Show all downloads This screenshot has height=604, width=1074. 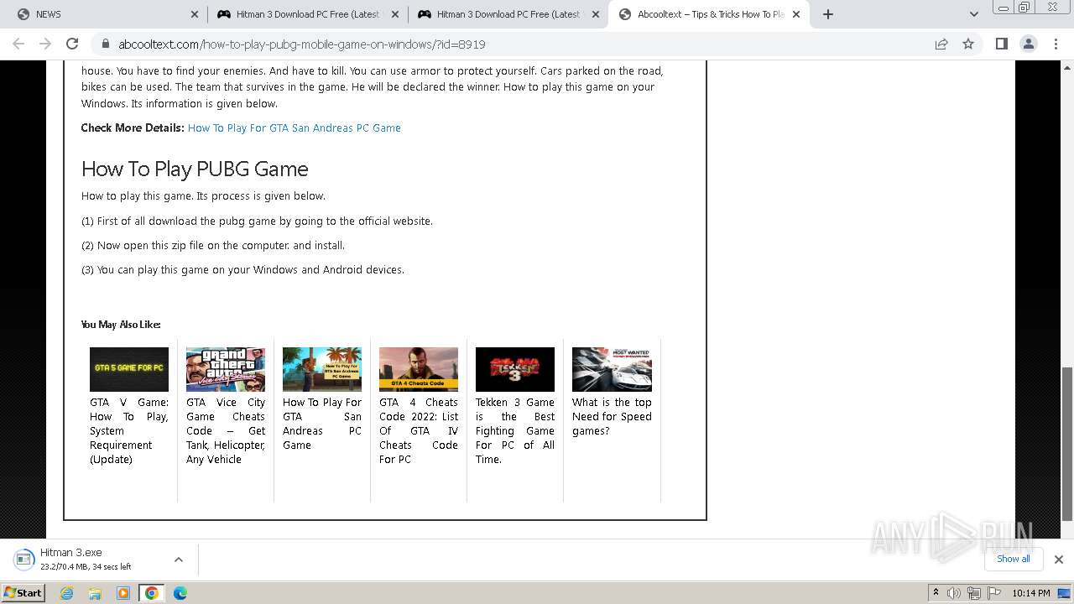coord(1013,559)
